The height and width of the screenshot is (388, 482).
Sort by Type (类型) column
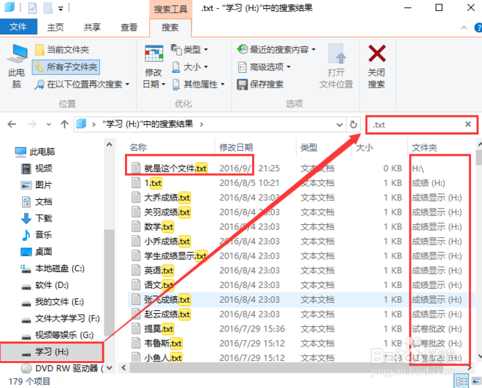[x=309, y=148]
